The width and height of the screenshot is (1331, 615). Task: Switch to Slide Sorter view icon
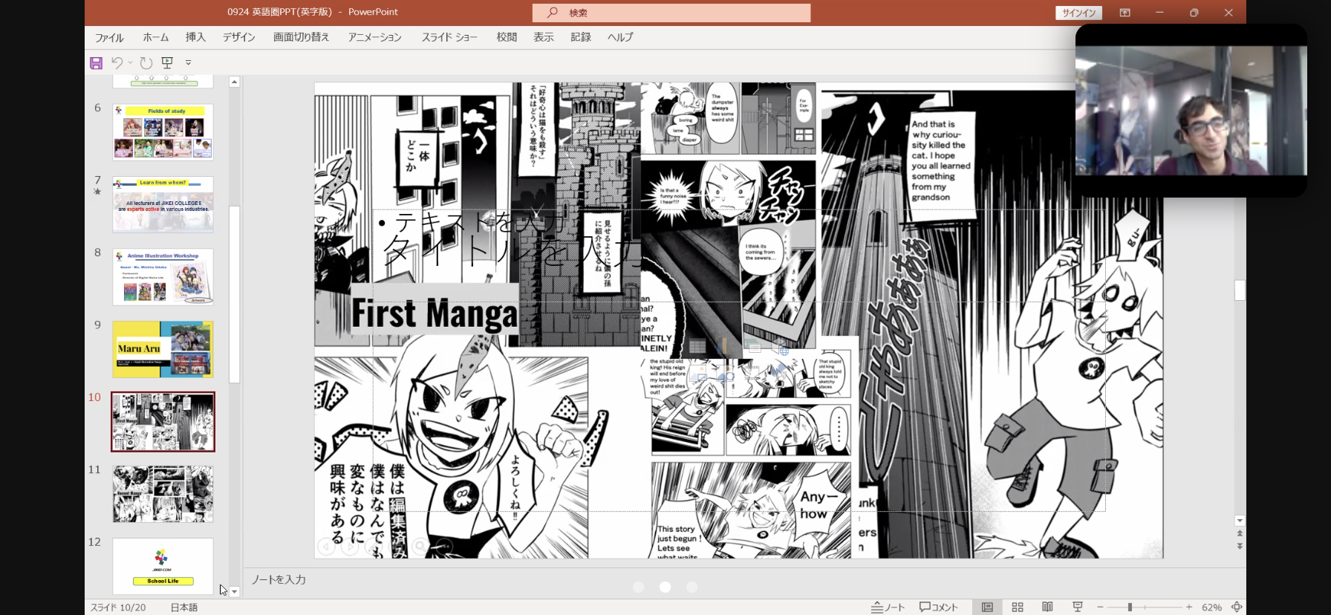coord(1018,607)
